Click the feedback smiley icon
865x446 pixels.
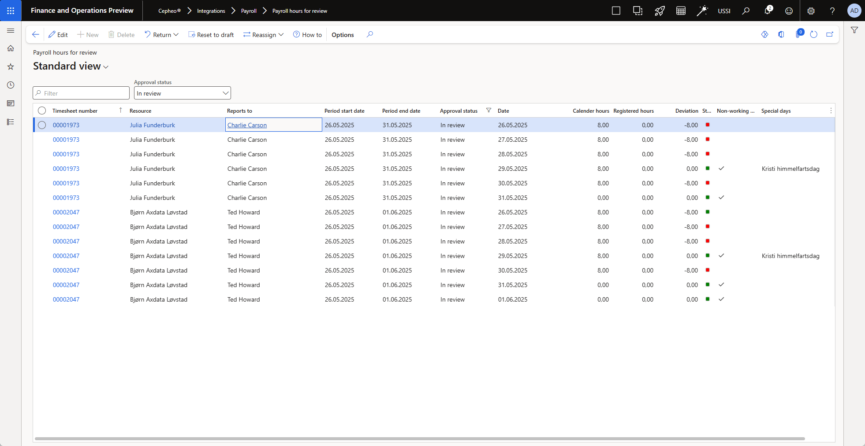[x=789, y=11]
